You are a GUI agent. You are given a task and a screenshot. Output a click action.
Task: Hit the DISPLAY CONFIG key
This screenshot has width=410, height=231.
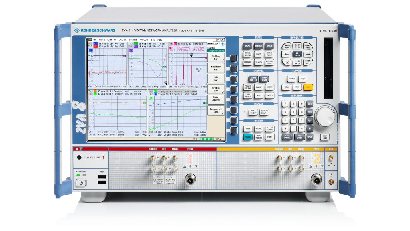pos(264,112)
